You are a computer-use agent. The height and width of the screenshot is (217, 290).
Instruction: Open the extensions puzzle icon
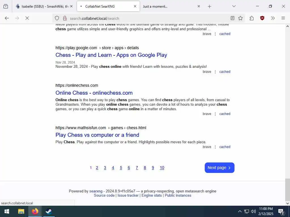251,18
